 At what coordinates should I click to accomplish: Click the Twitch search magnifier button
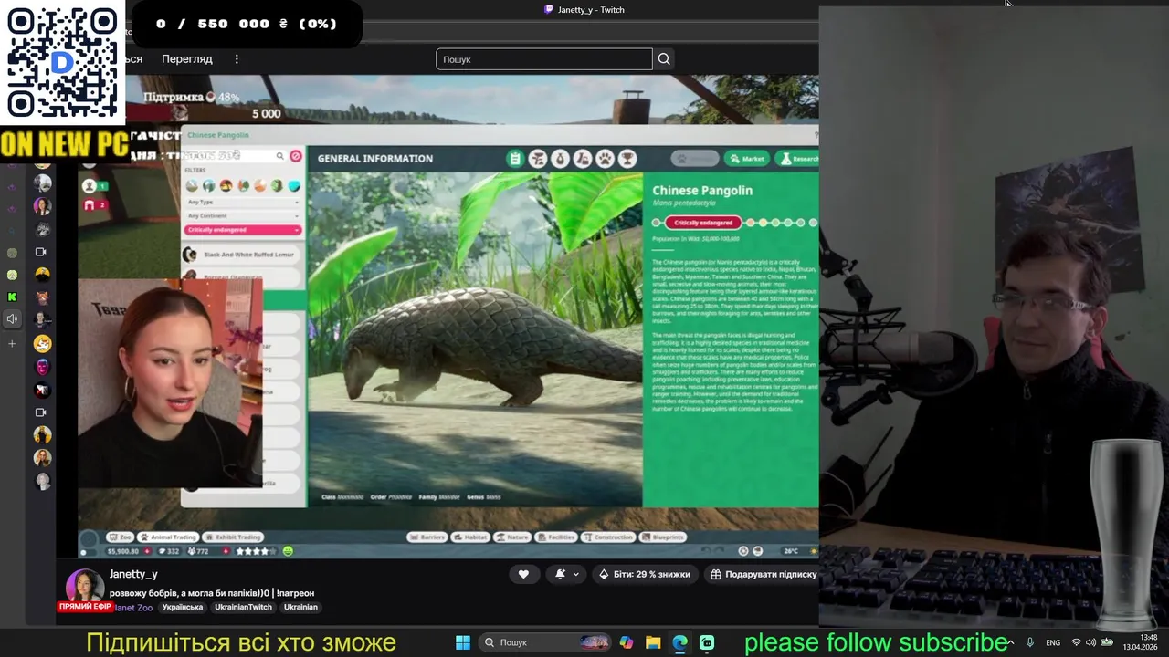664,59
